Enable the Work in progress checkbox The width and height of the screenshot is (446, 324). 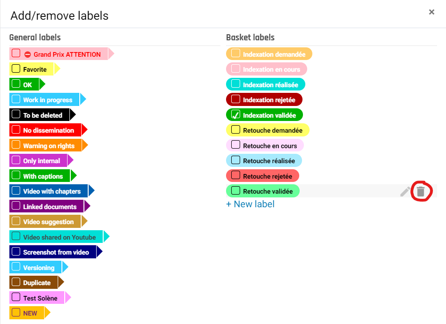pyautogui.click(x=16, y=99)
